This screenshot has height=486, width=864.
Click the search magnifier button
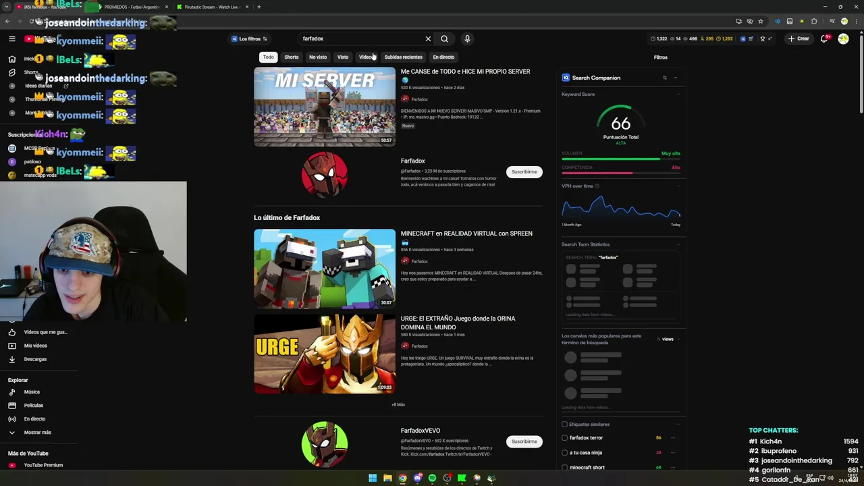tap(444, 39)
